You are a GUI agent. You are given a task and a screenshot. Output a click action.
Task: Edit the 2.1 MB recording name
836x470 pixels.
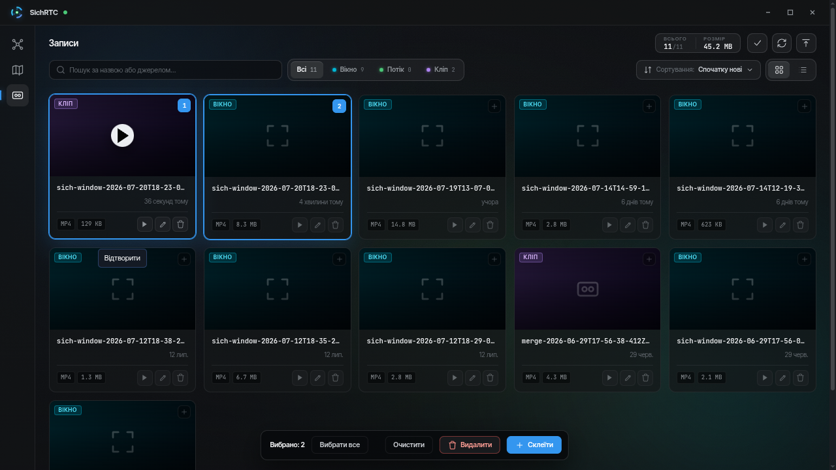click(x=782, y=377)
